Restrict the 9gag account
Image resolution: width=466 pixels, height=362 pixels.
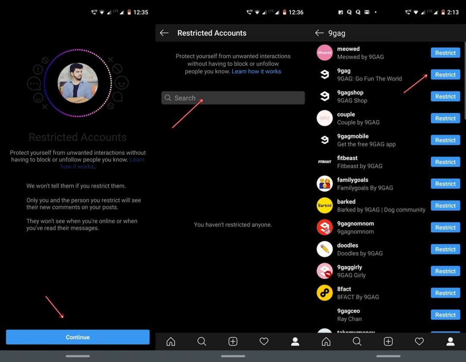[445, 75]
